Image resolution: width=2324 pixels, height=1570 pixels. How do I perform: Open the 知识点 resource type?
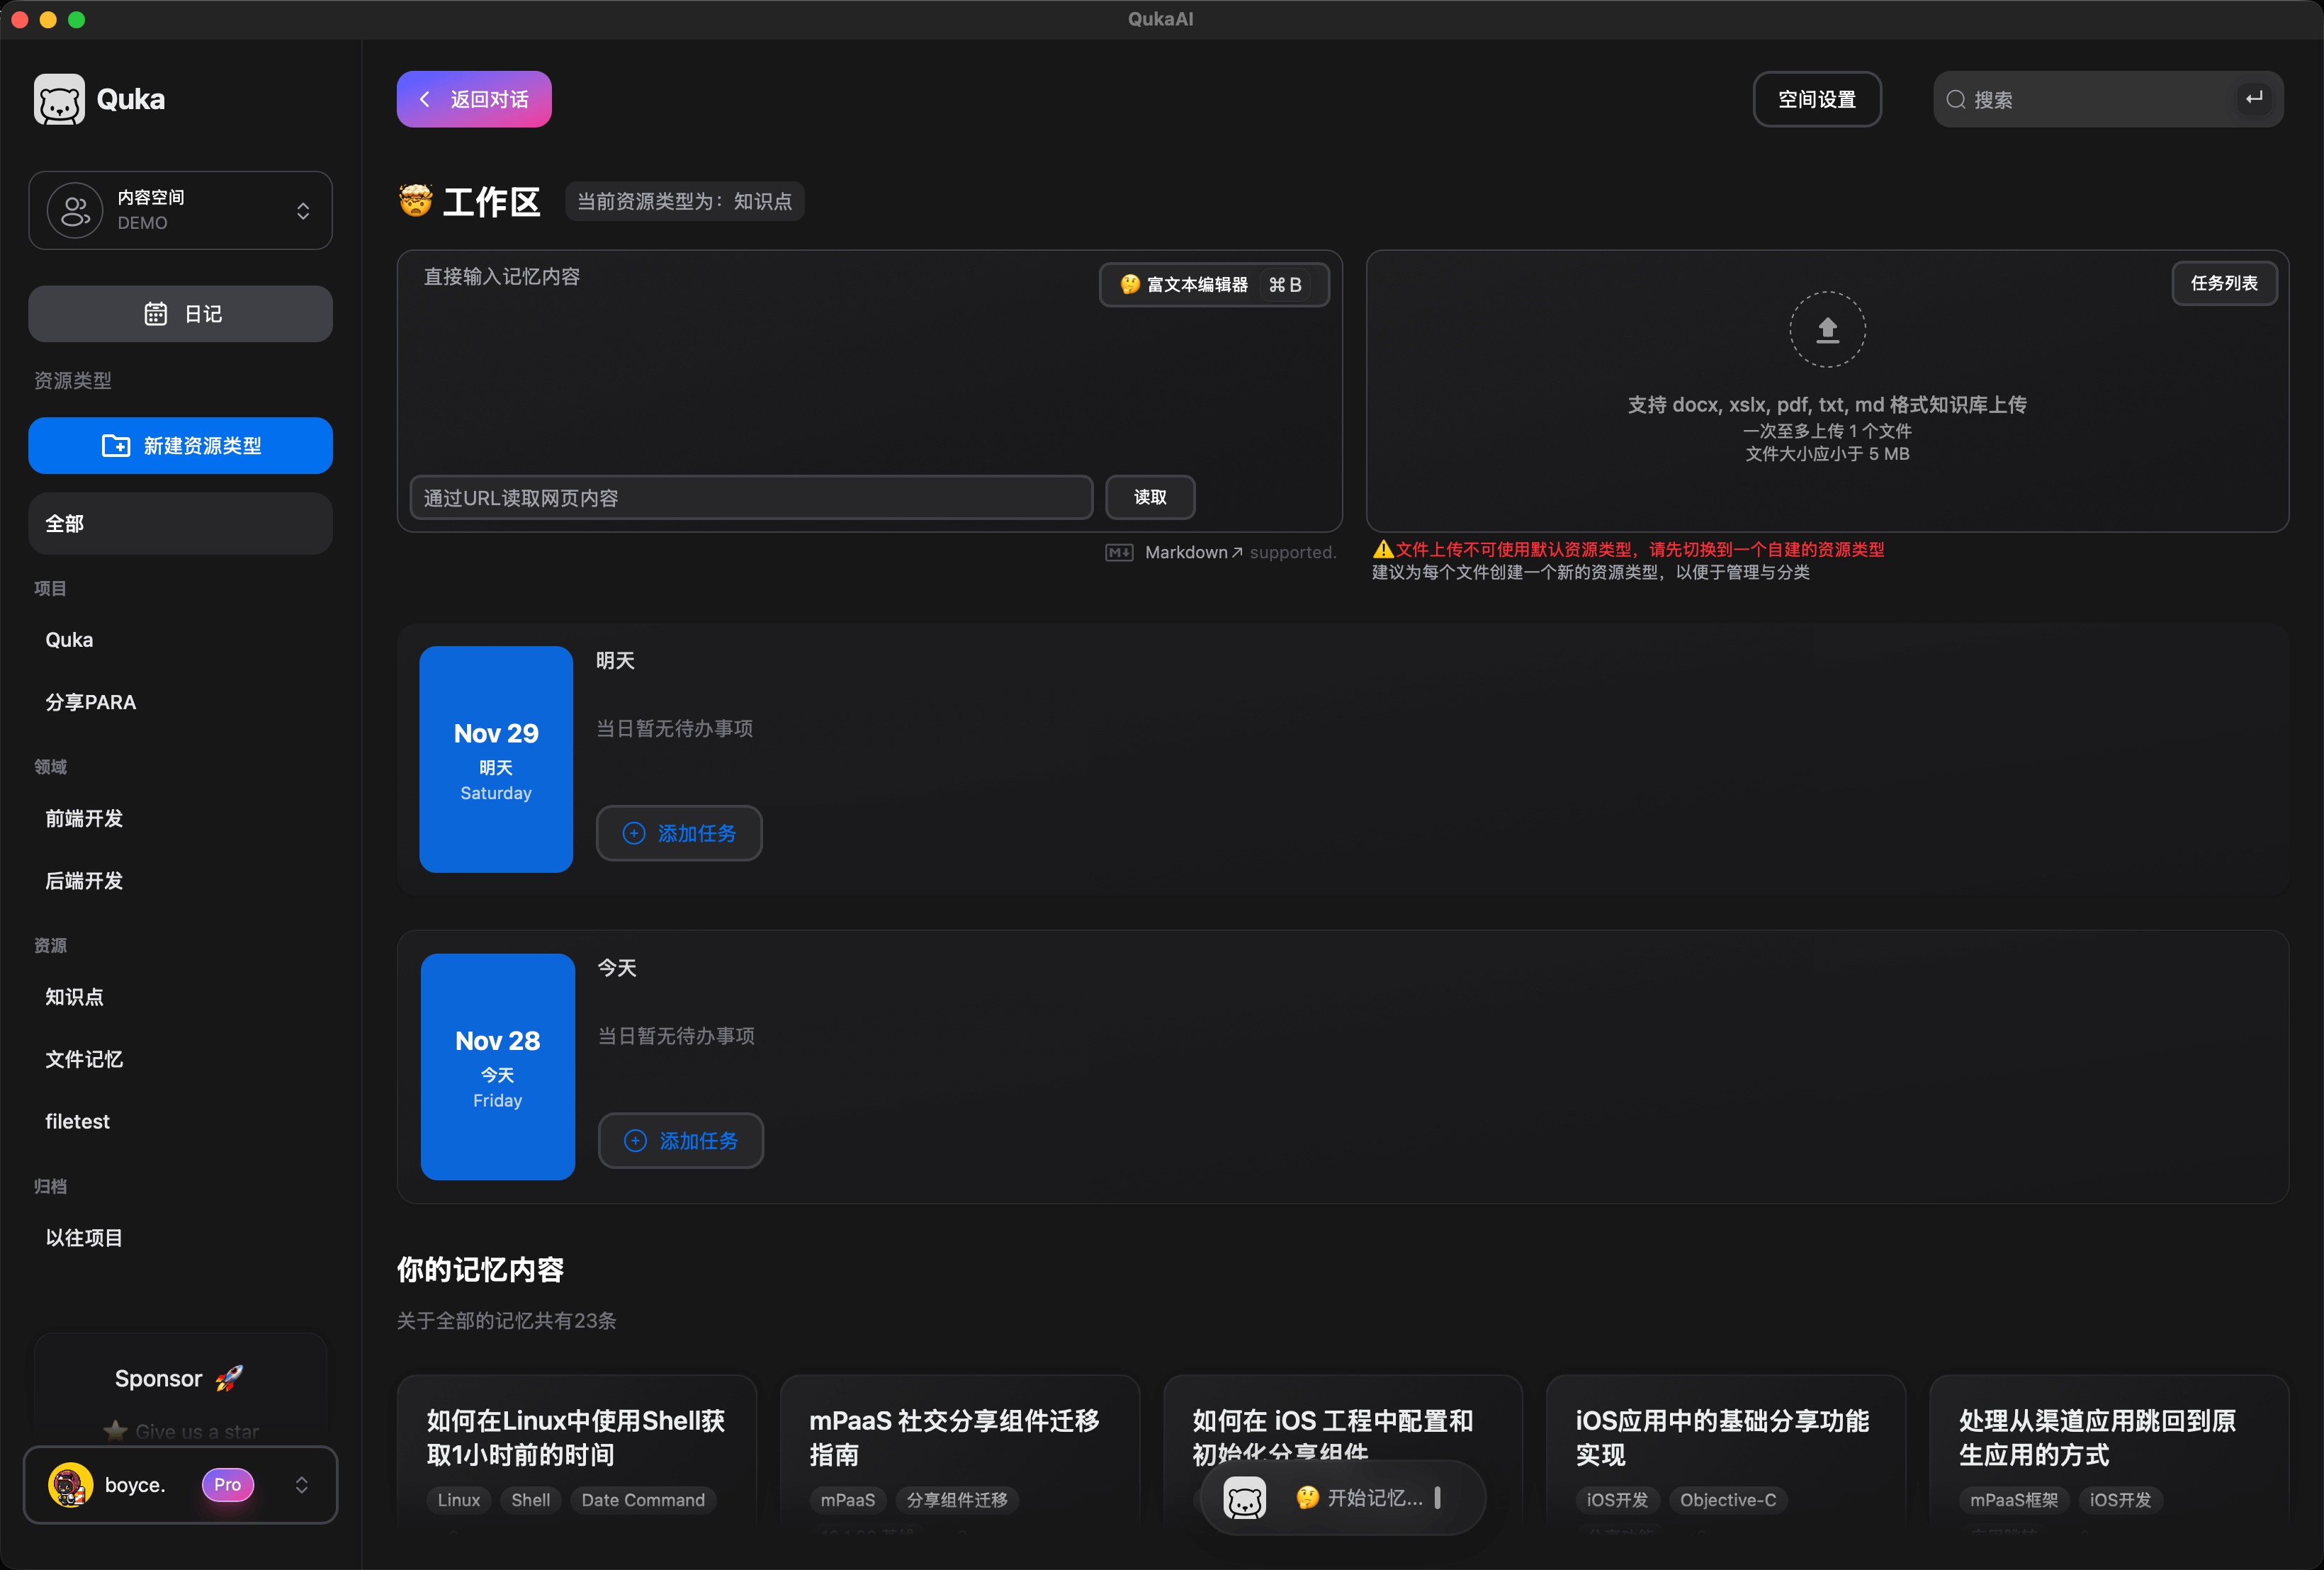tap(74, 997)
